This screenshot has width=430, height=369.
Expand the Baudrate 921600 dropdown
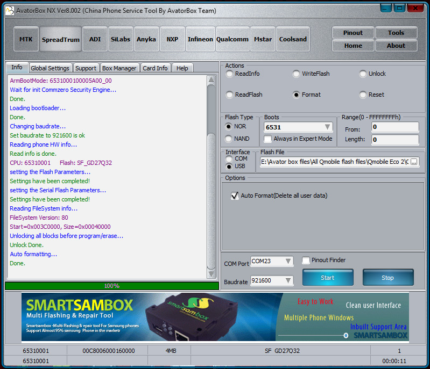coord(288,280)
